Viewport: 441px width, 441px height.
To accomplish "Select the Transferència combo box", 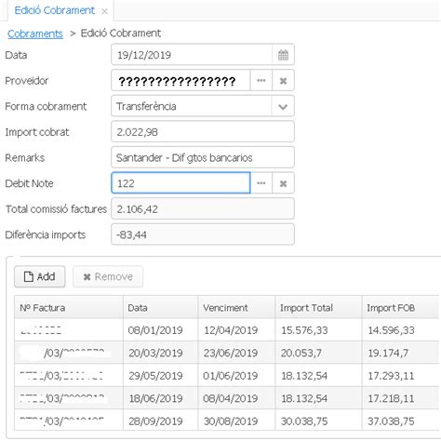I will click(x=203, y=106).
